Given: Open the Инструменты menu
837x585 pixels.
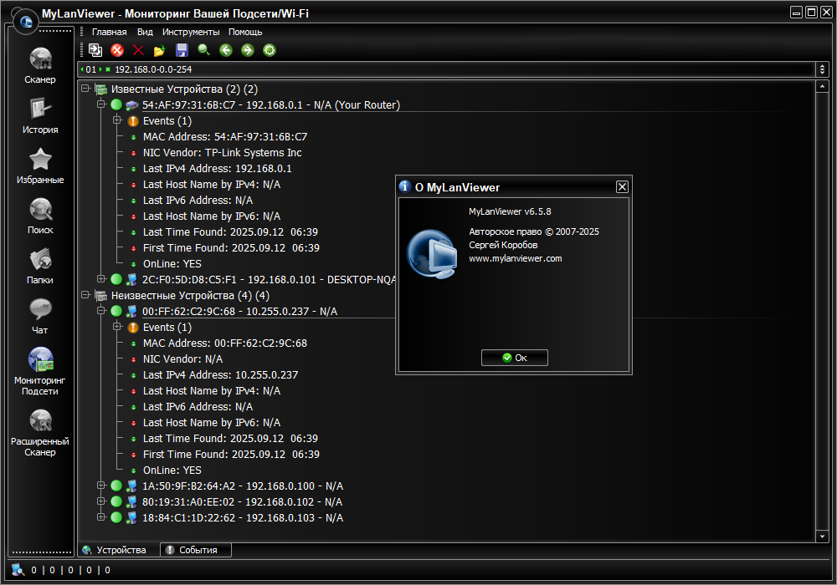Looking at the screenshot, I should coord(191,32).
